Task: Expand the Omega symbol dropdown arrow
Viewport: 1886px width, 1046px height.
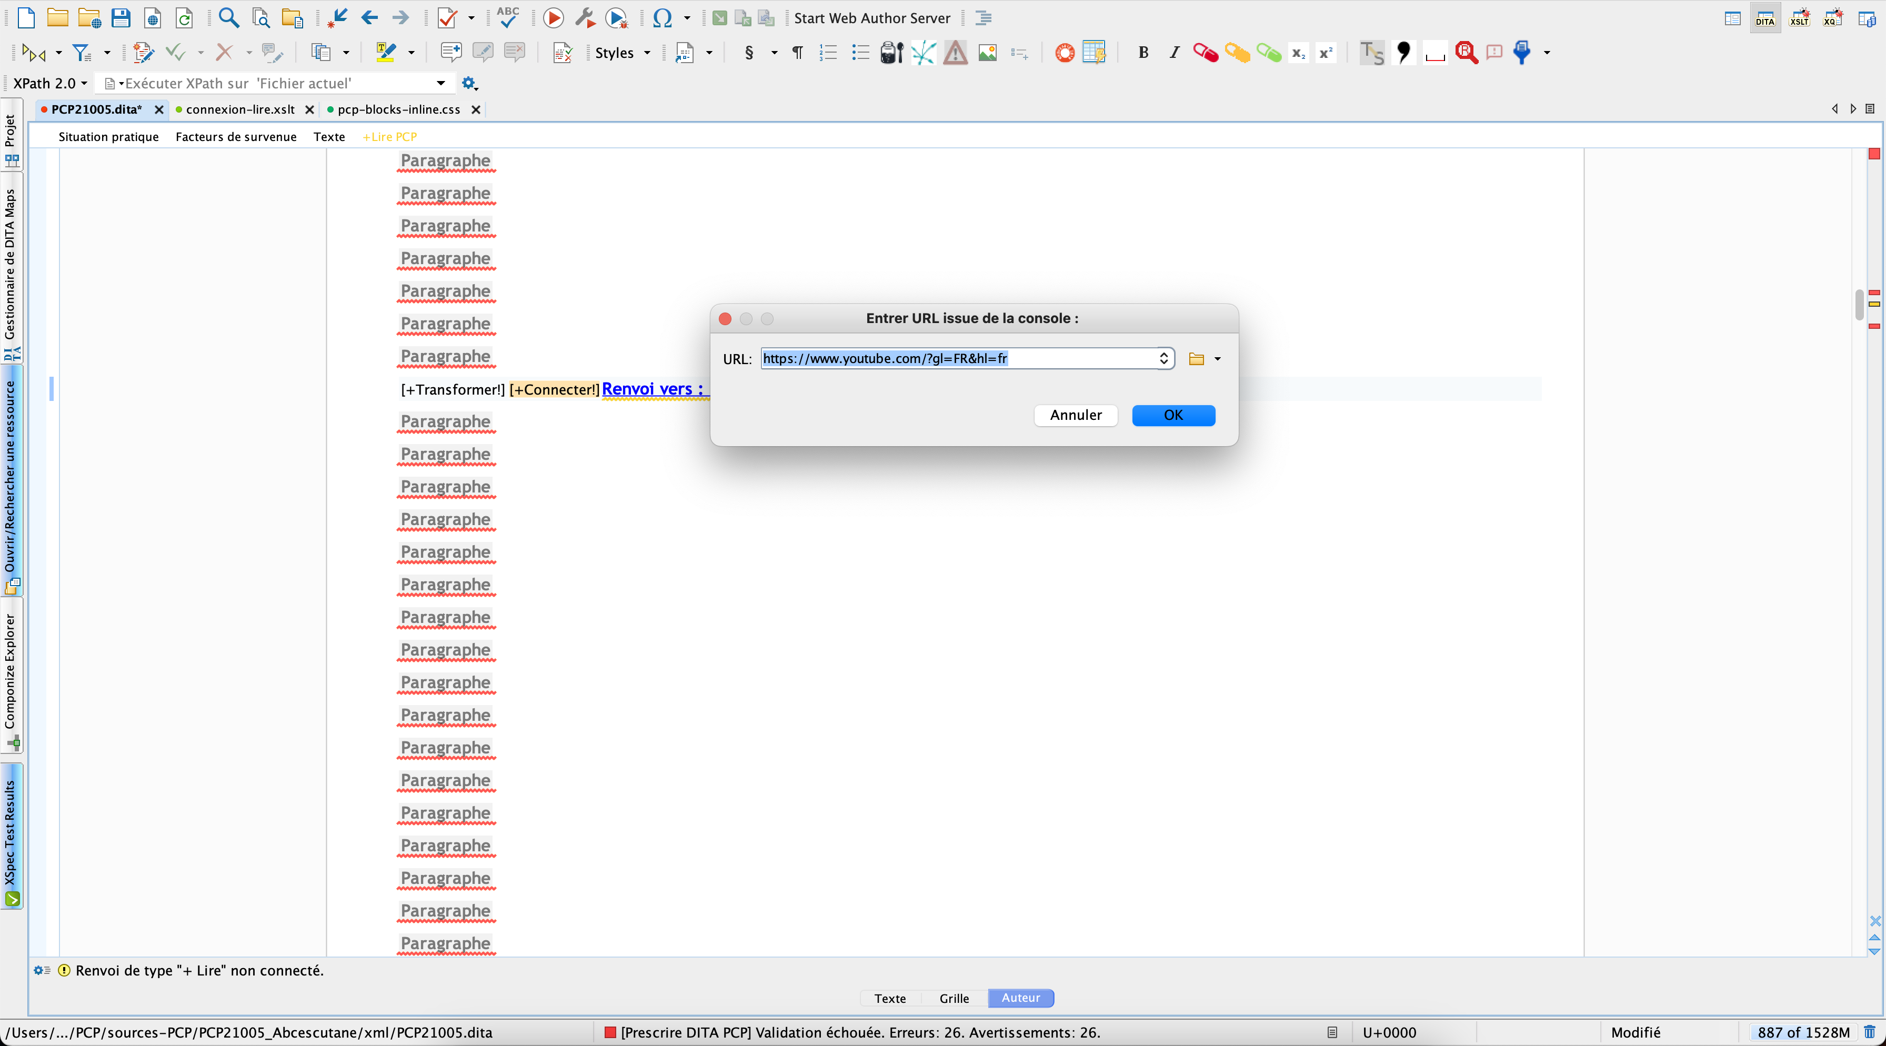Action: click(x=687, y=17)
